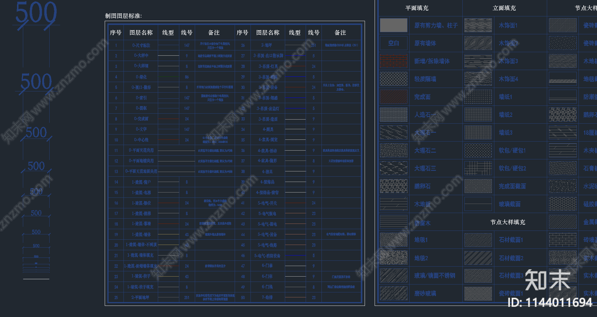Click layer name 1-建筑-墙体-不到顶
Image resolution: width=597 pixels, height=317 pixels.
click(x=141, y=245)
